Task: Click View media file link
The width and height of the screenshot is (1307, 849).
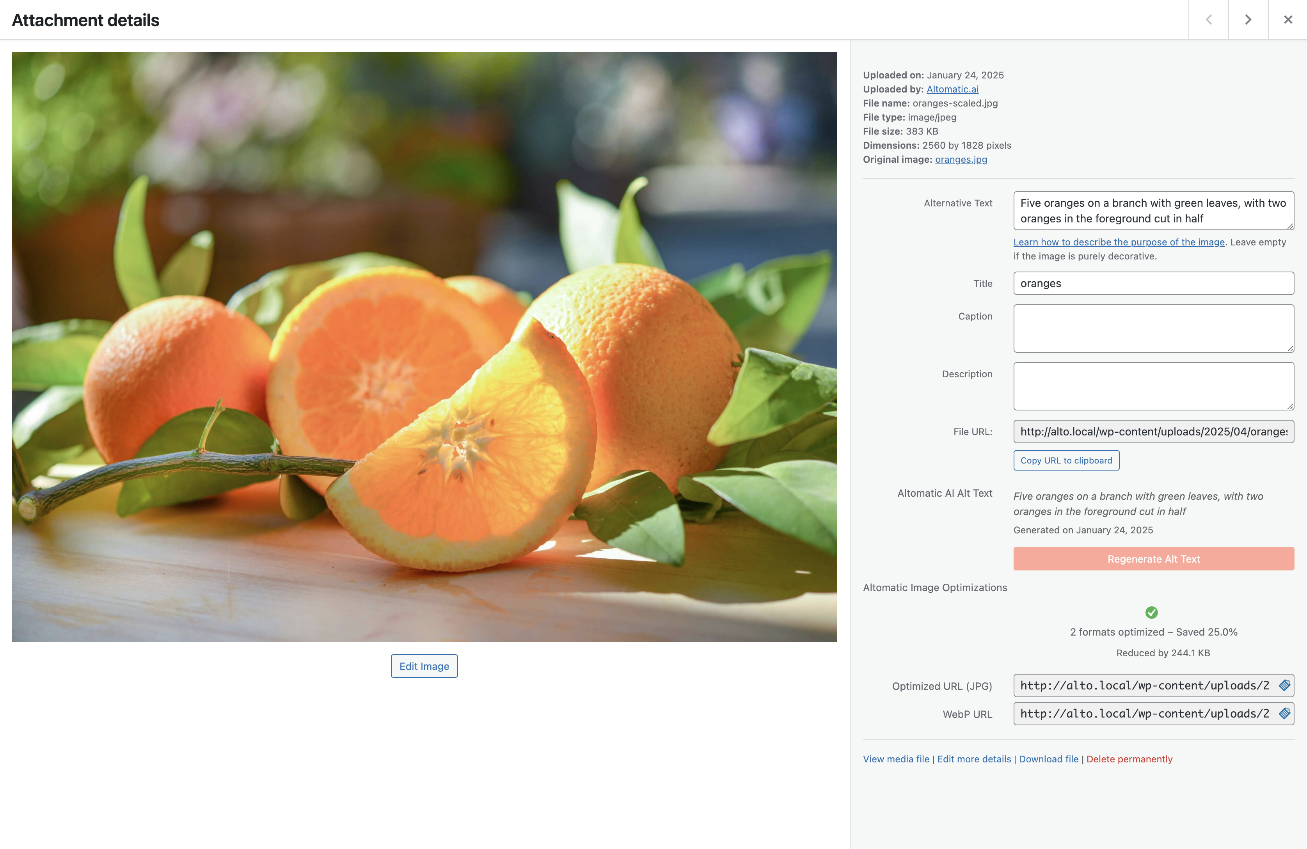Action: click(896, 759)
